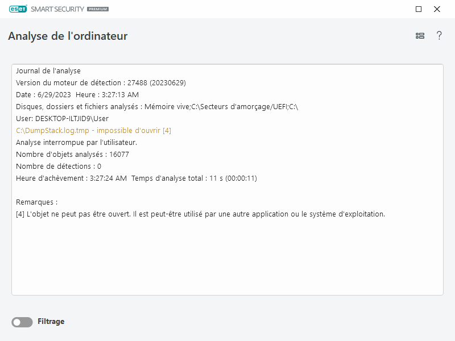Click the Filtrage label text
The image size is (455, 341).
[51, 322]
